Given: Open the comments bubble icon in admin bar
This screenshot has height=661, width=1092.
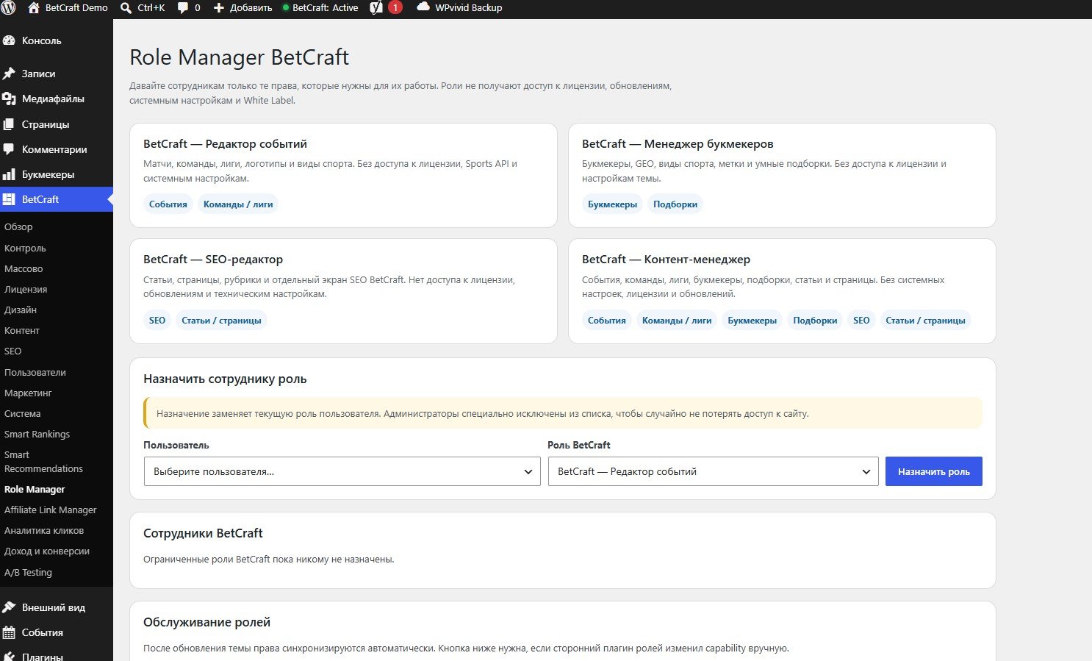Looking at the screenshot, I should point(182,8).
